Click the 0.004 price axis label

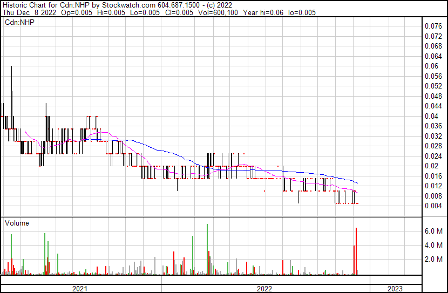click(433, 206)
